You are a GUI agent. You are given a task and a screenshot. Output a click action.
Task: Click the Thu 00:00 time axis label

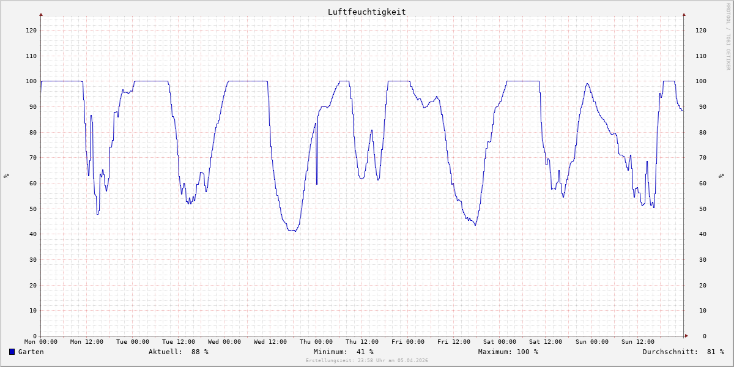point(316,342)
